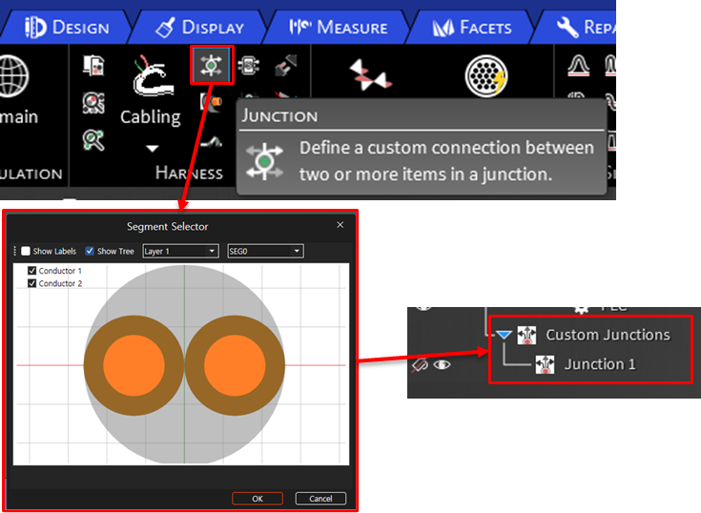Uncheck the Show Tree checkbox
This screenshot has height=513, width=701.
pos(90,252)
